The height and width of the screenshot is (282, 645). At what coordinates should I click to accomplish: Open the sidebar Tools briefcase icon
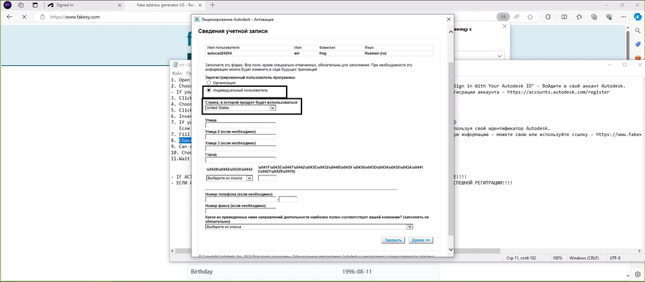pos(638,58)
